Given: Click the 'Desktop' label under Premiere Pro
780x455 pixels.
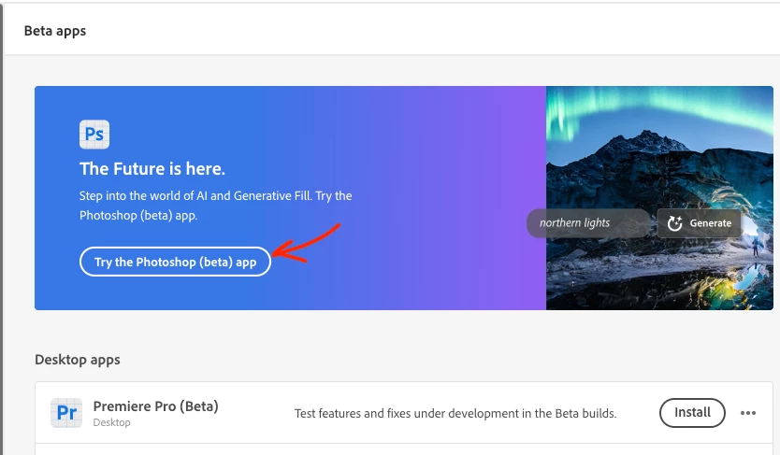Looking at the screenshot, I should [111, 422].
